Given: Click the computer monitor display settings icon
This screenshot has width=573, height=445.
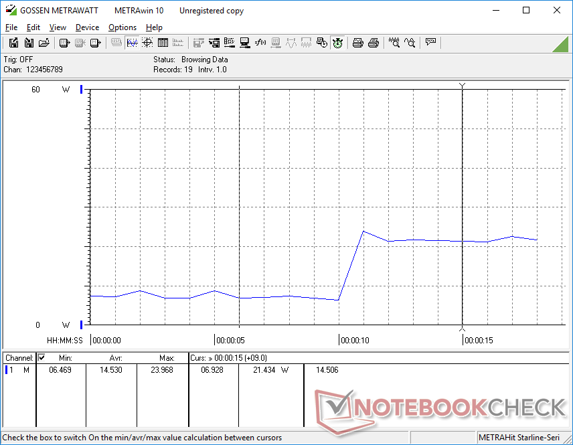Looking at the screenshot, I should tap(244, 43).
